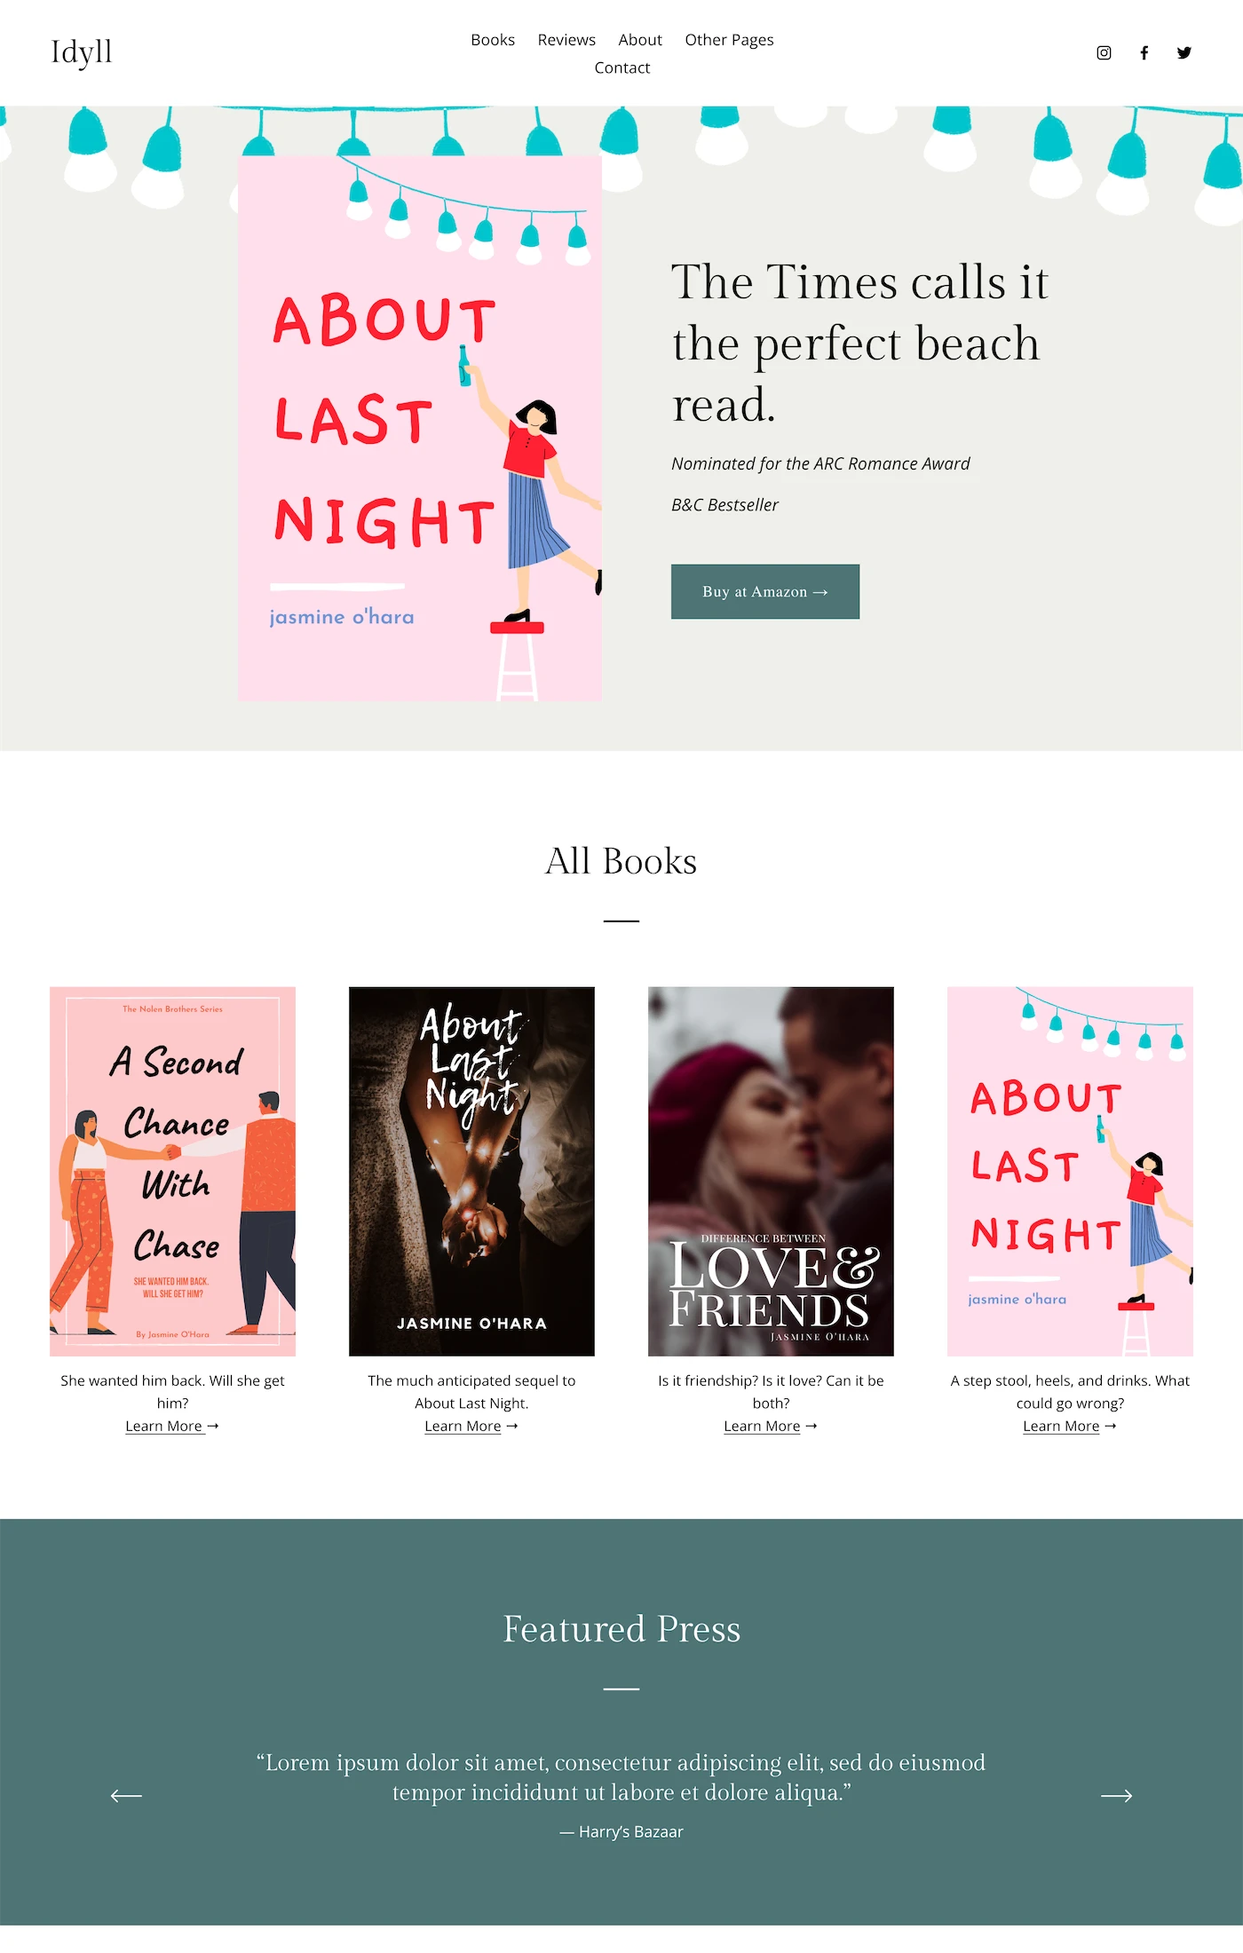Screen dimensions: 1243x1953
Task: Open the About navigation link
Action: pos(640,40)
